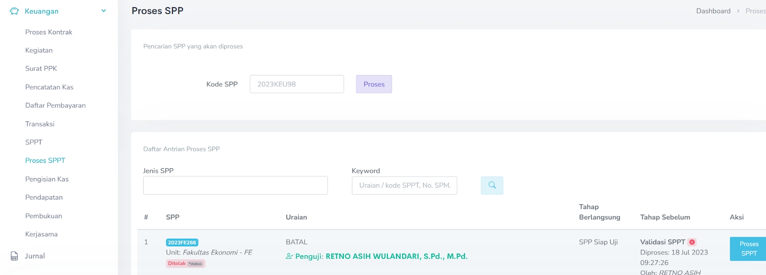Open the Transaksi menu item
766x275 pixels.
pos(40,124)
